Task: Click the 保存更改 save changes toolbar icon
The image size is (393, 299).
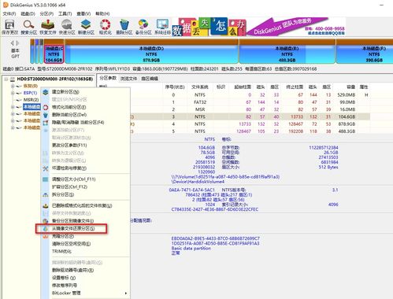Action: [x=9, y=28]
